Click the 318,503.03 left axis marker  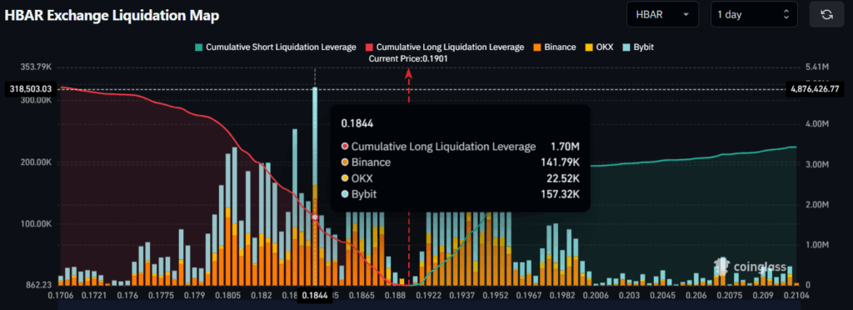(x=30, y=88)
